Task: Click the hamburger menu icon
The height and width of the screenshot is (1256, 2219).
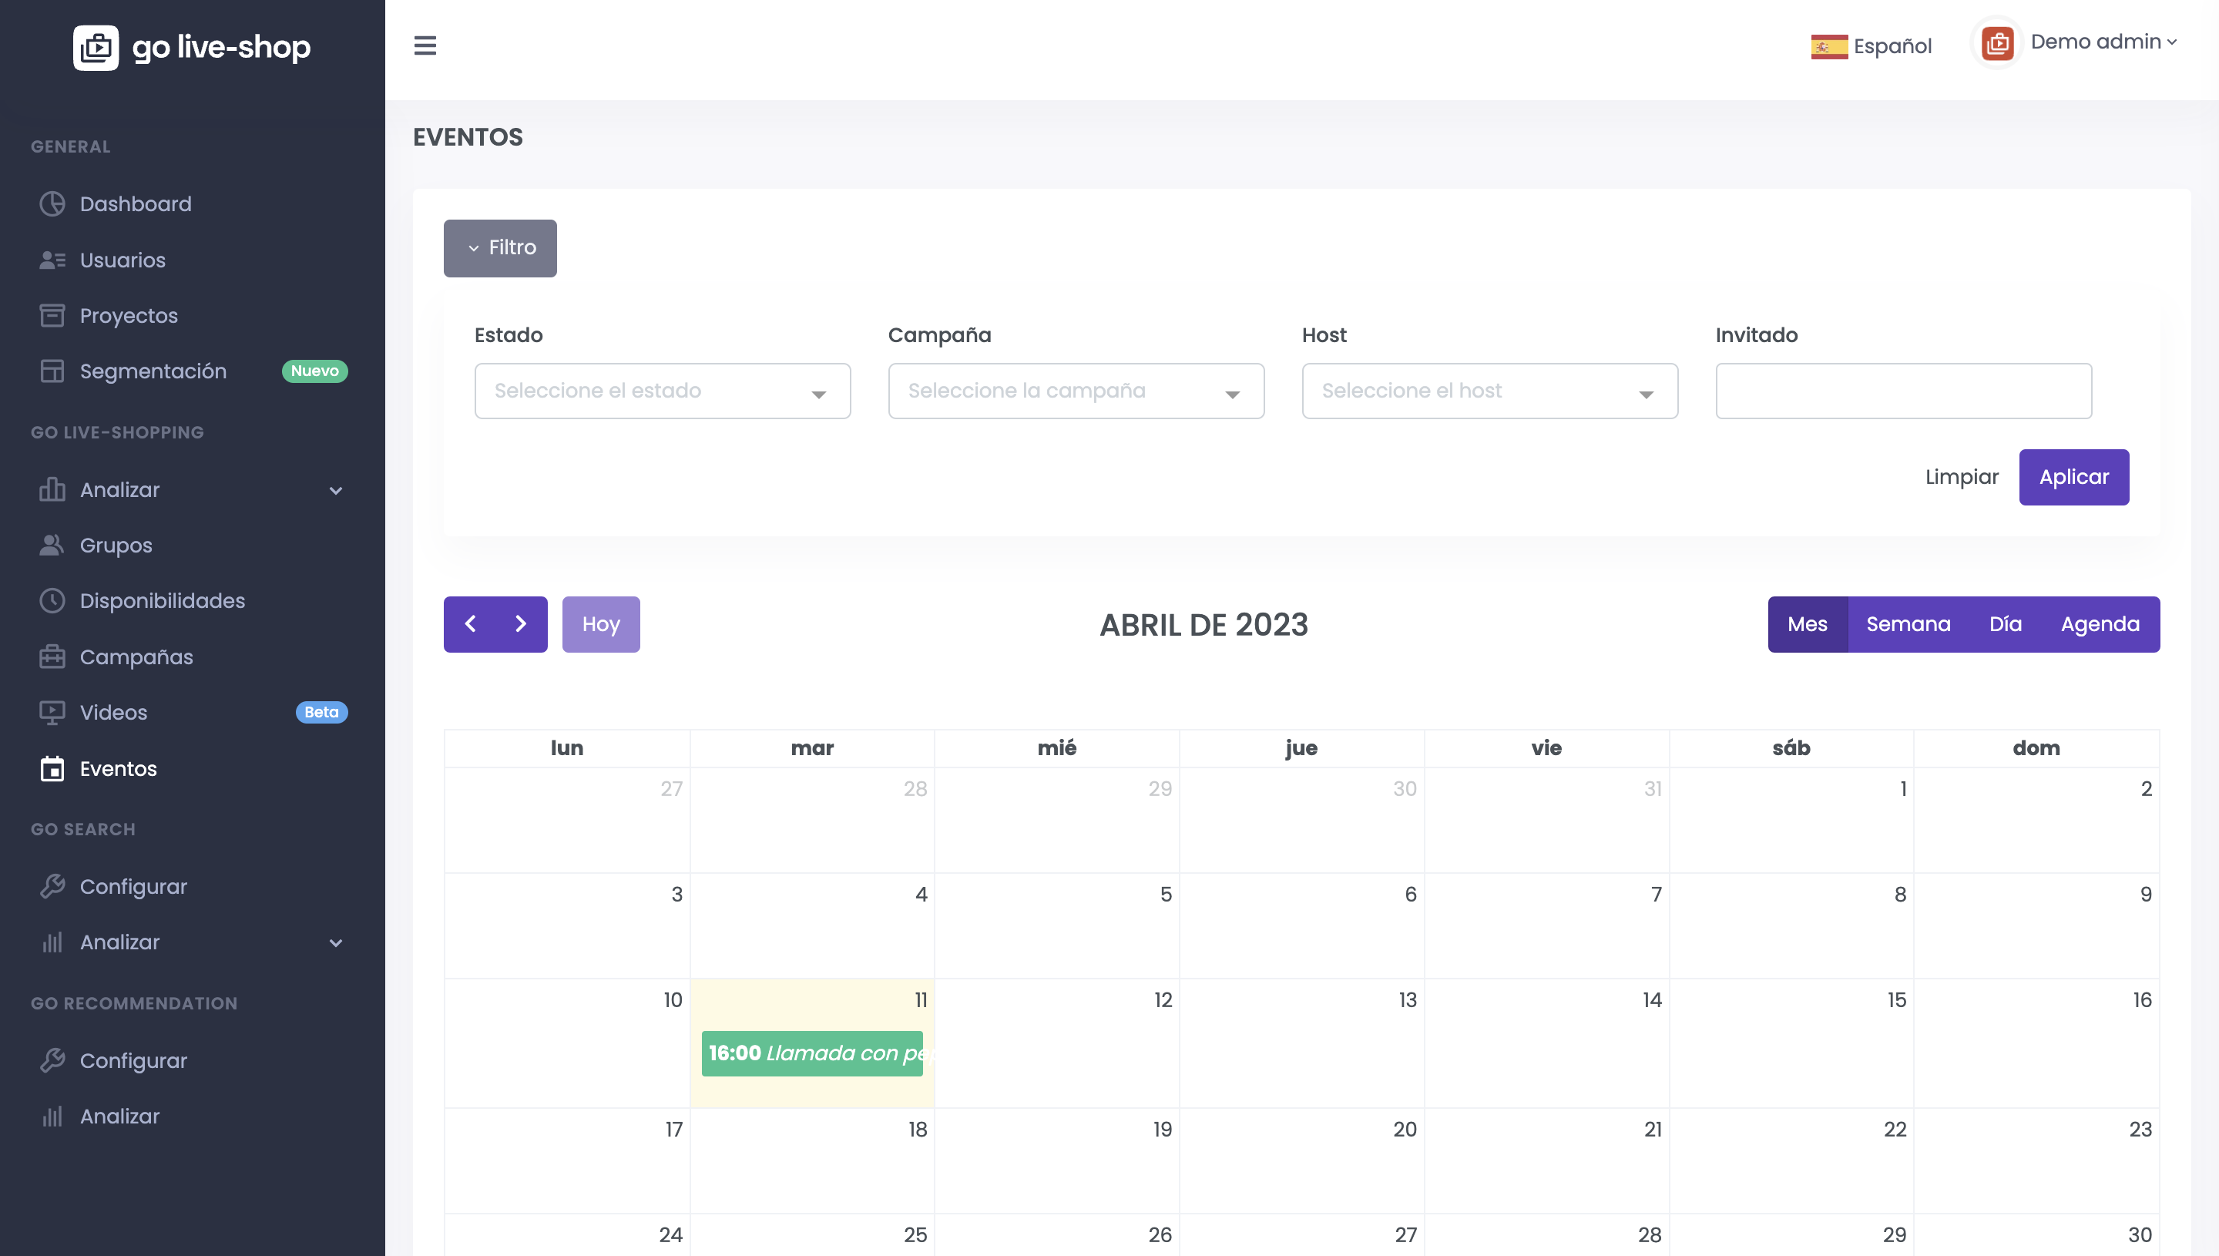Action: click(x=425, y=45)
